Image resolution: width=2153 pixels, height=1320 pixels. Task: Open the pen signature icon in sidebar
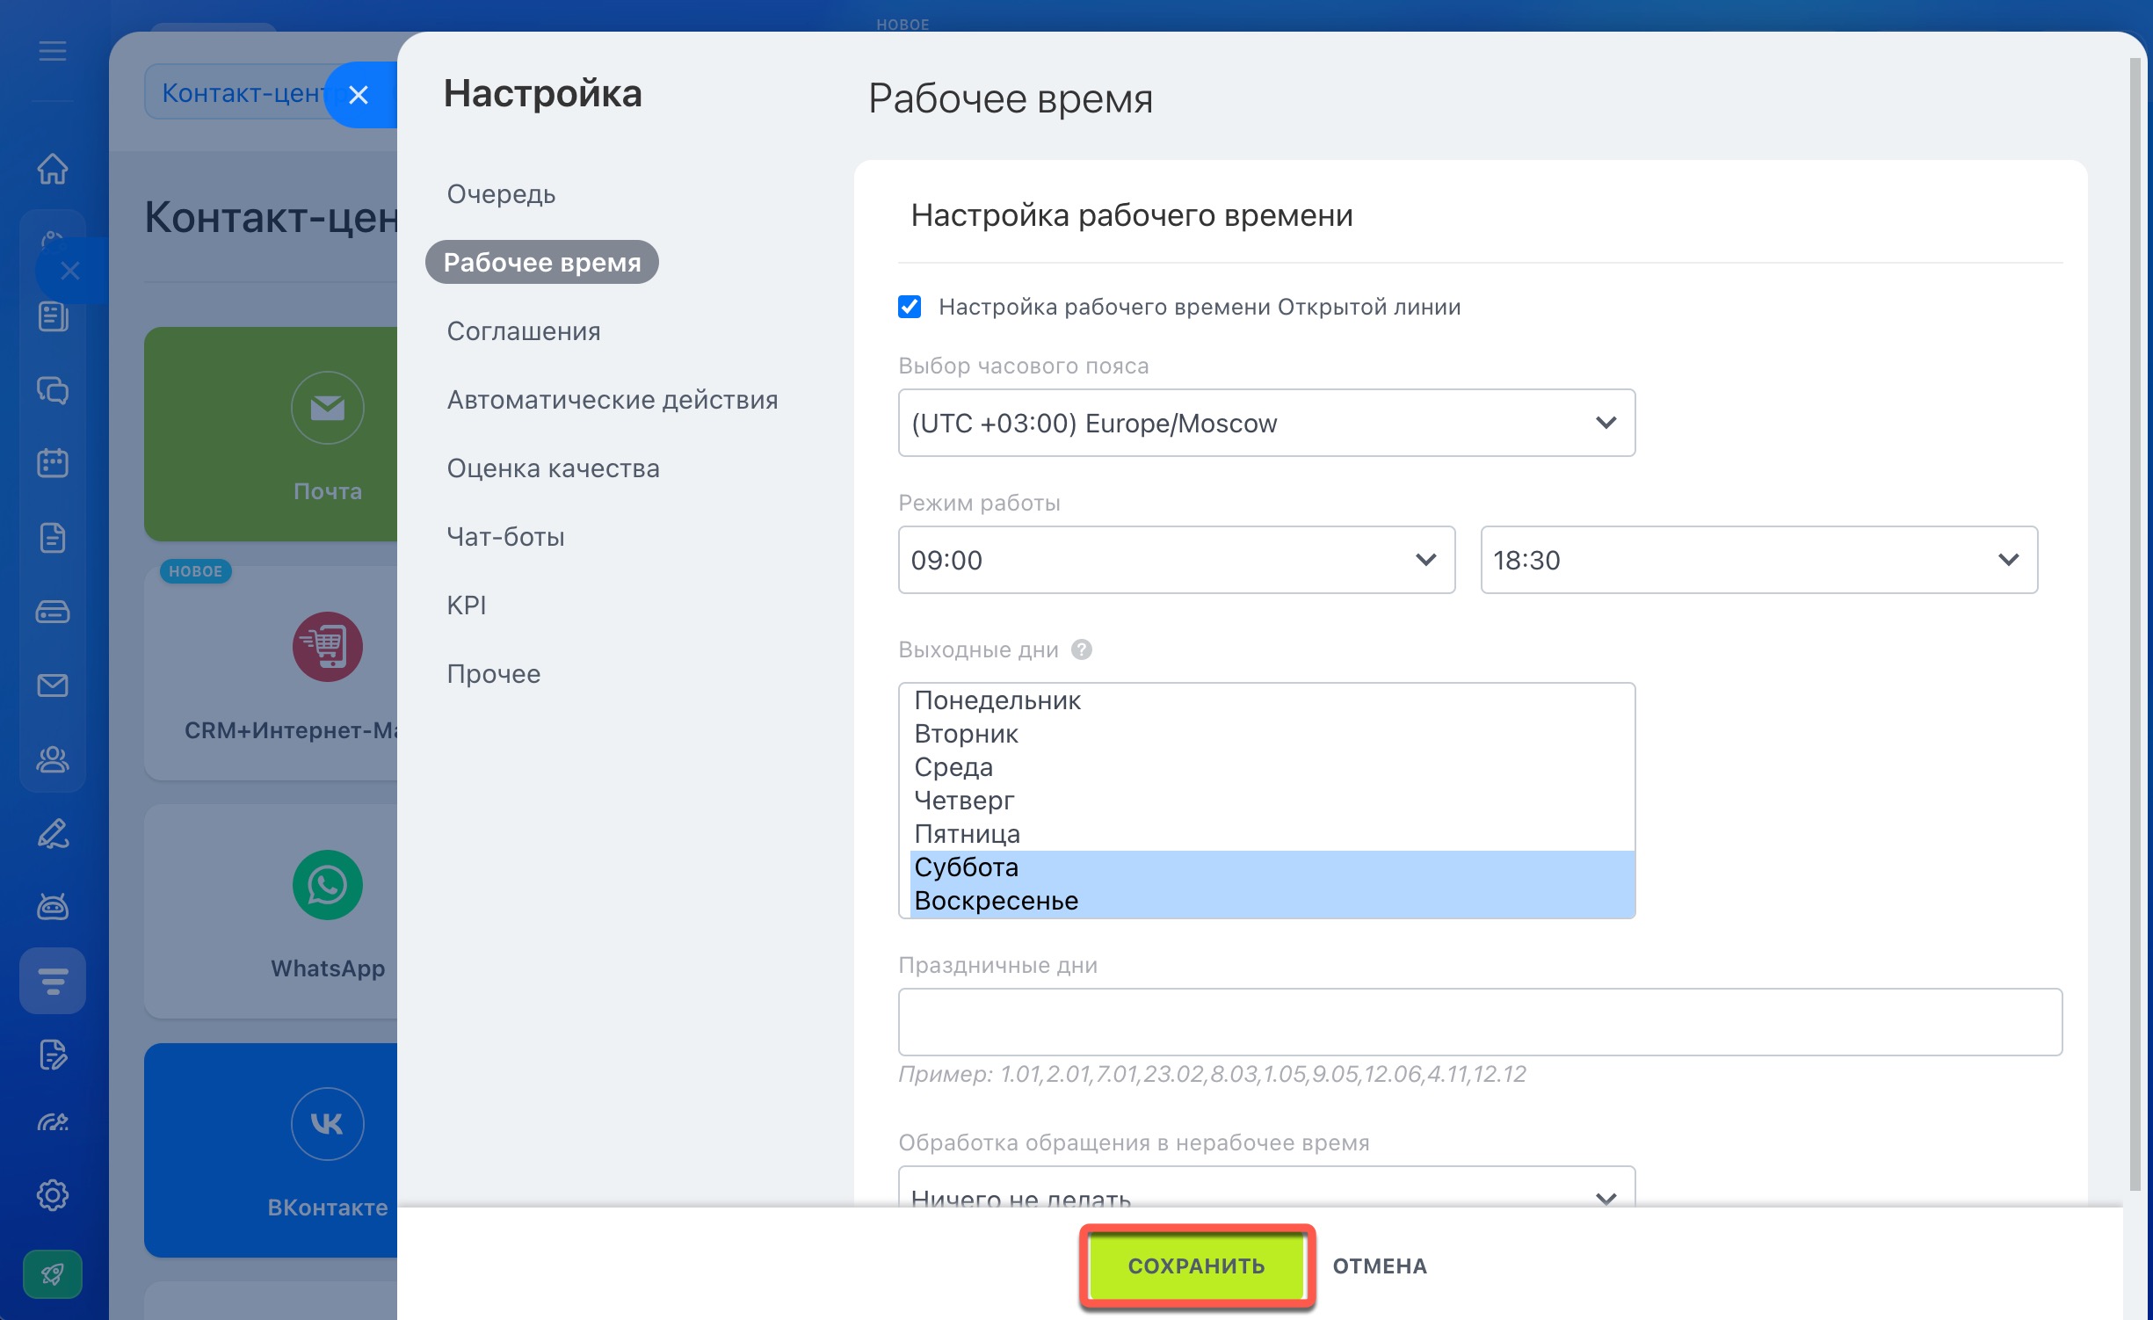point(53,832)
